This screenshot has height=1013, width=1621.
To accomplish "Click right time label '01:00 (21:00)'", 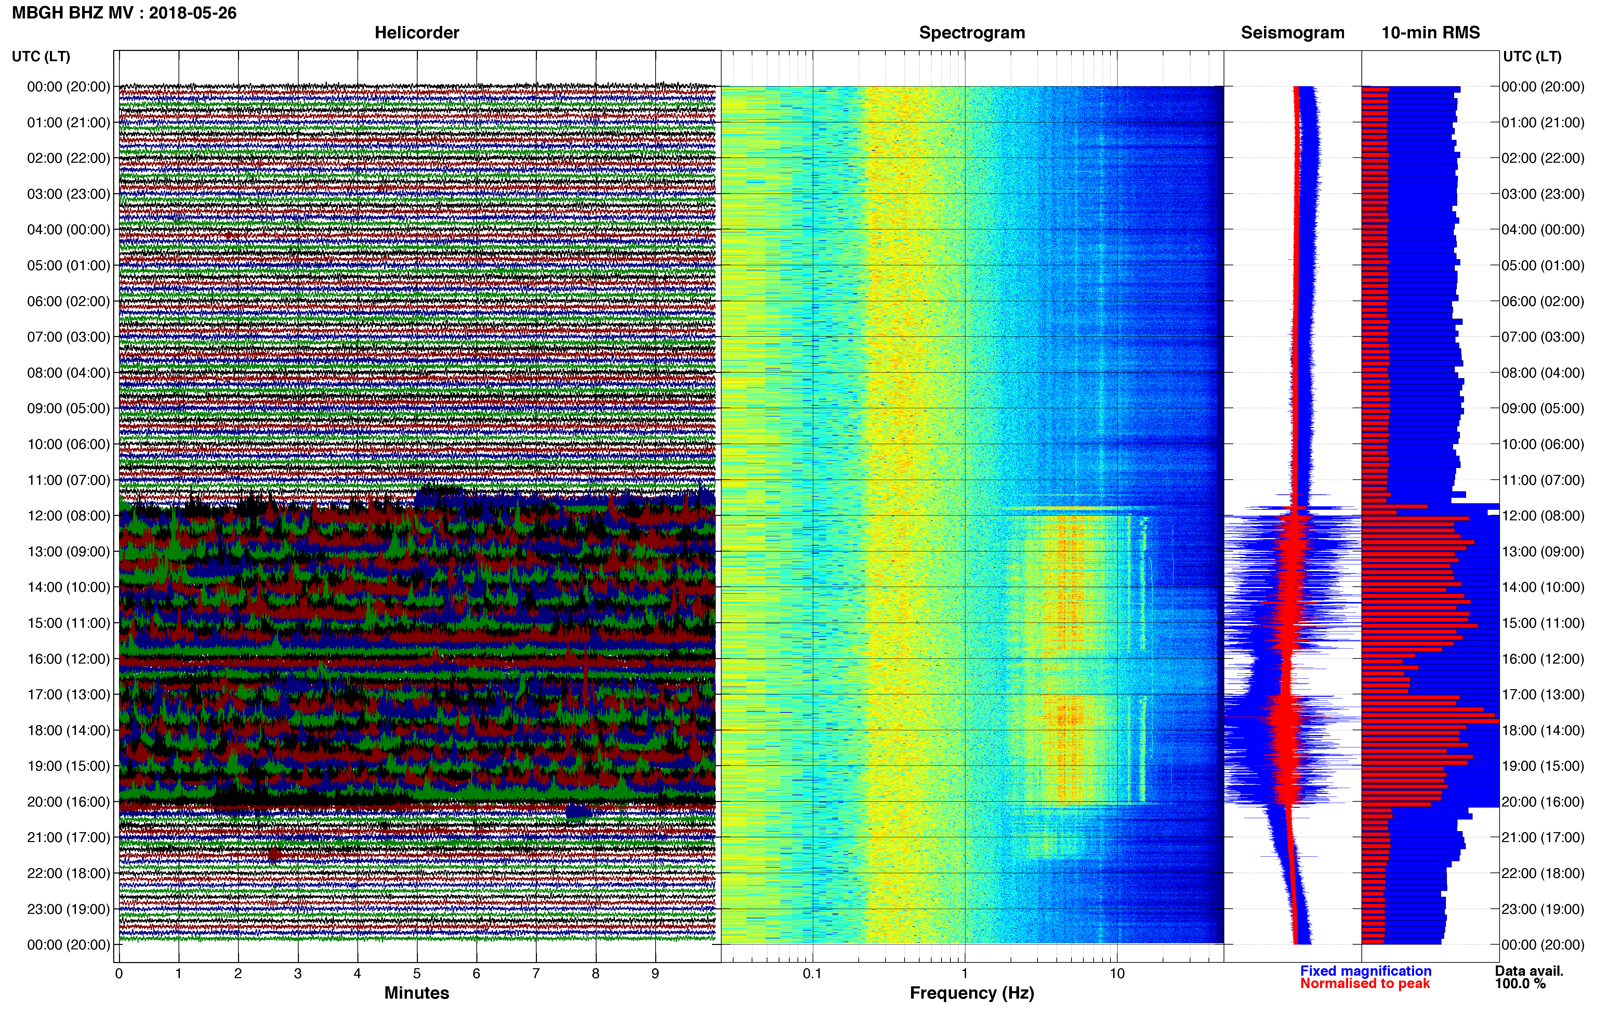I will click(1543, 122).
